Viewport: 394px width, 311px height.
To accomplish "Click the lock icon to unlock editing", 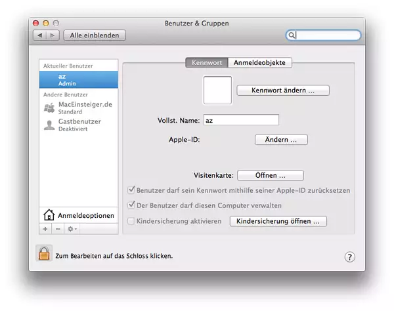I will pyautogui.click(x=44, y=253).
